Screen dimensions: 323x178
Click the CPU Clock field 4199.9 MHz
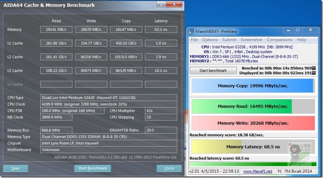[108, 104]
